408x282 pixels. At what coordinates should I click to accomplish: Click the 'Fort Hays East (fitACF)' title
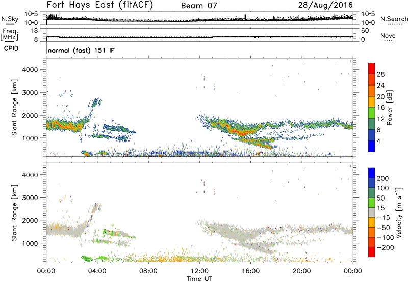tap(99, 5)
